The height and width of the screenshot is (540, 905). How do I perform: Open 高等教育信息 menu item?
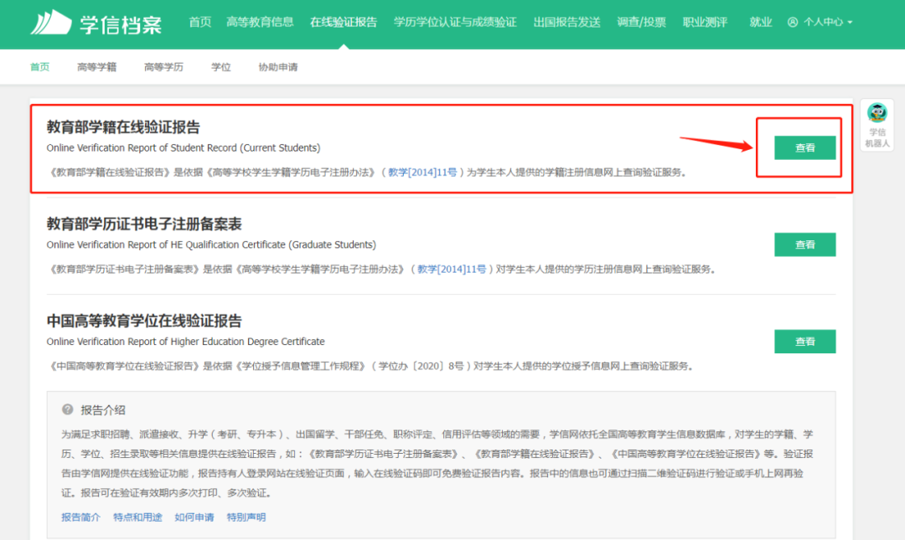point(260,23)
